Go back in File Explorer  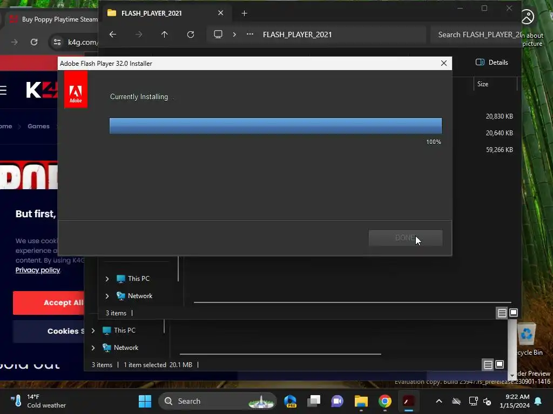(x=113, y=34)
